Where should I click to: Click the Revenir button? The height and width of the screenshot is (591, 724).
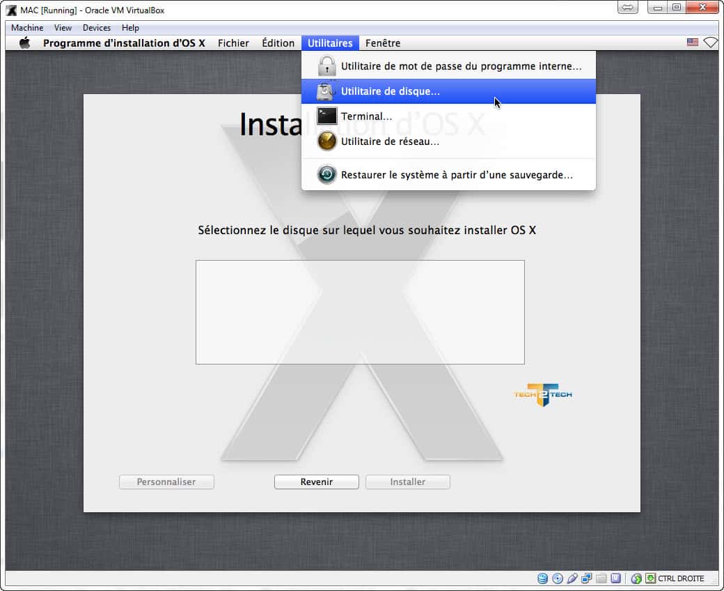pos(316,482)
